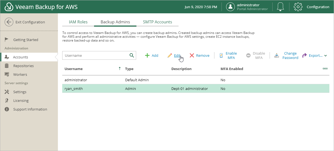Click the Workers sidebar icon
The width and height of the screenshot is (334, 151).
coord(7,74)
